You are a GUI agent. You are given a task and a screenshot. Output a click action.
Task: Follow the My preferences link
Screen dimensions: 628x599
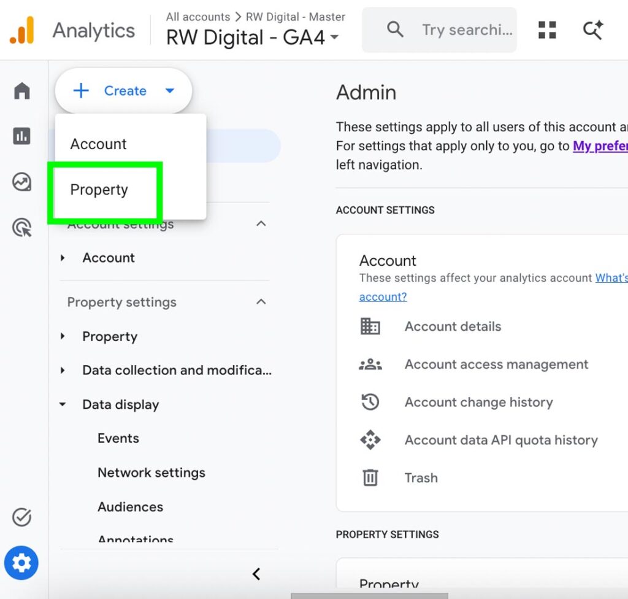point(600,146)
